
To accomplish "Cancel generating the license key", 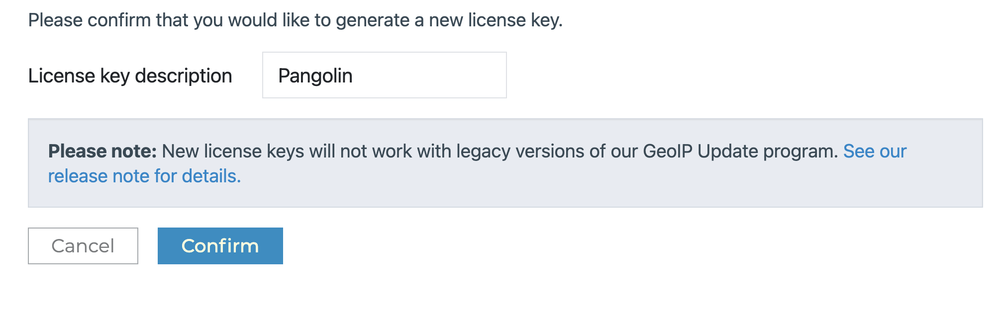I will point(83,246).
